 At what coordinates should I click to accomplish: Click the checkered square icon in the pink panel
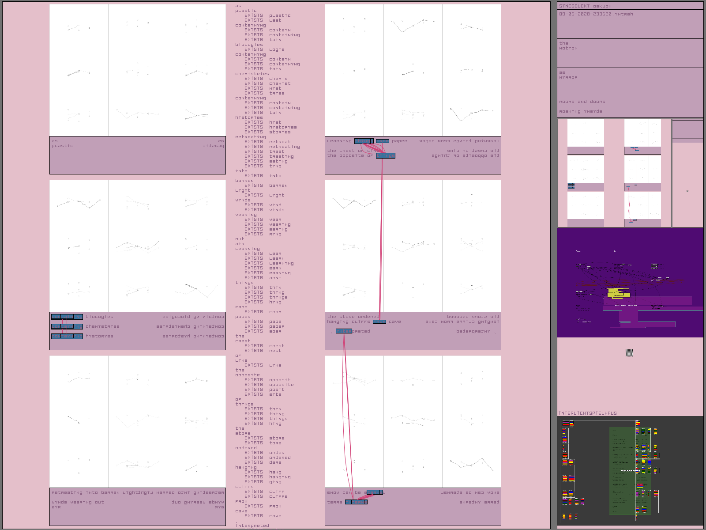(629, 352)
